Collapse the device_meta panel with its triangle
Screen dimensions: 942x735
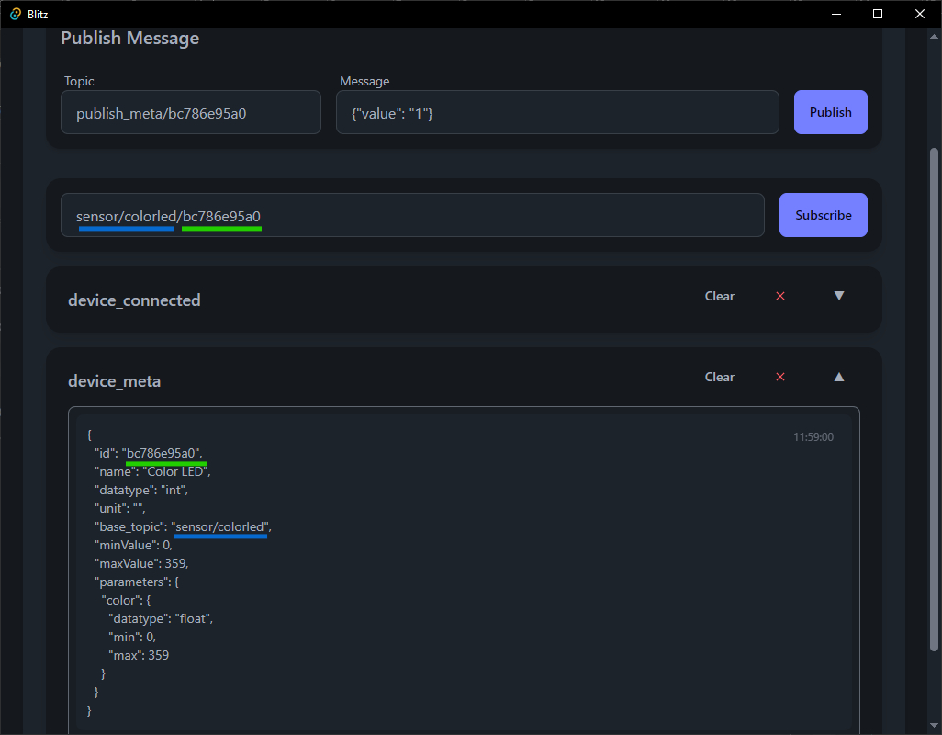coord(838,377)
